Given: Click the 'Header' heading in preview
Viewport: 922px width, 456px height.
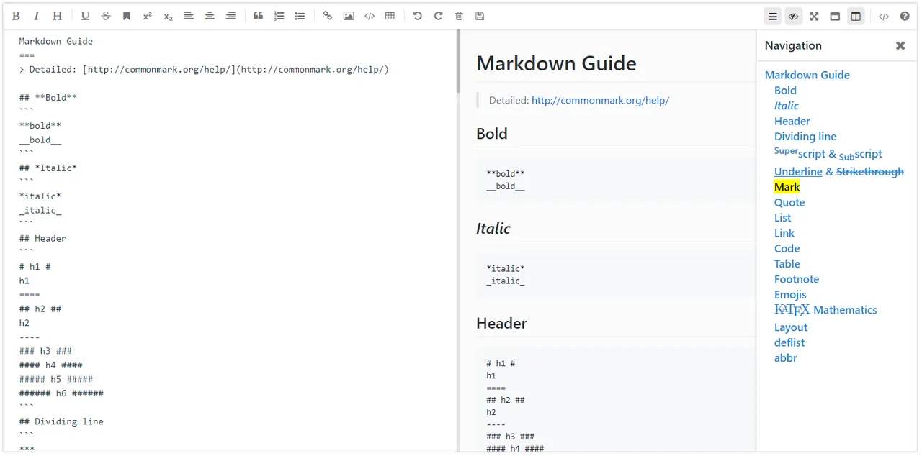Looking at the screenshot, I should pos(501,324).
